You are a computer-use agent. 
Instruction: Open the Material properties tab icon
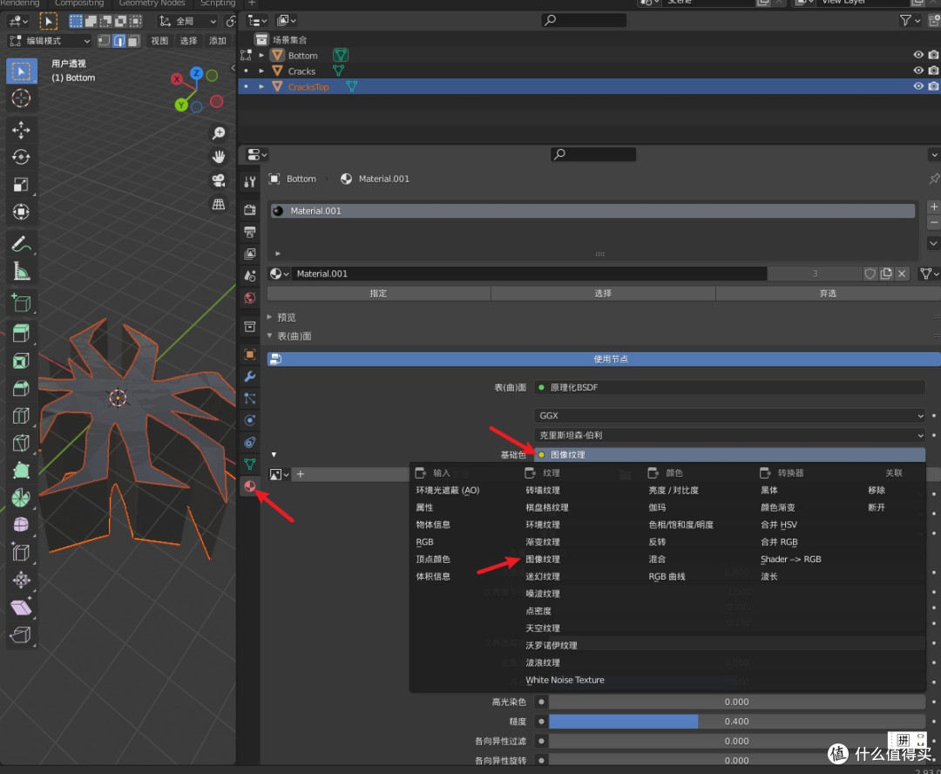point(250,486)
